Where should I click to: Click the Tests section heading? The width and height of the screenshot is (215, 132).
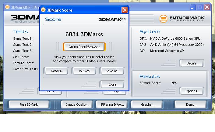(x=20, y=31)
